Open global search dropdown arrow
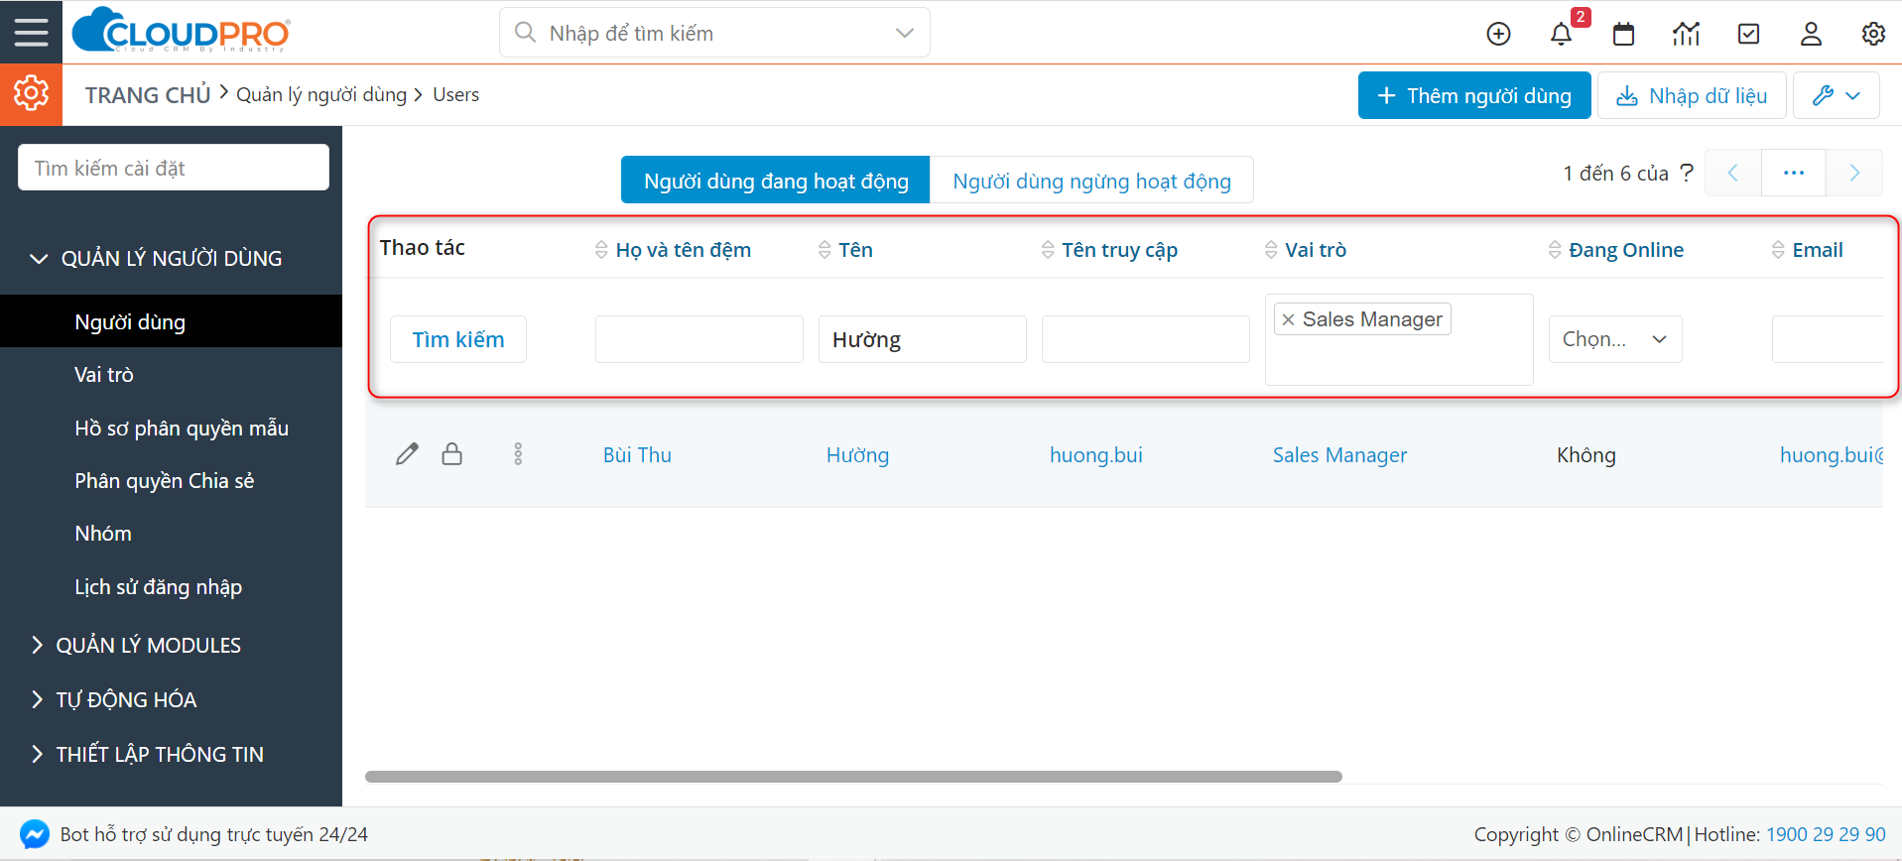Screen dimensions: 1902x861 [904, 33]
